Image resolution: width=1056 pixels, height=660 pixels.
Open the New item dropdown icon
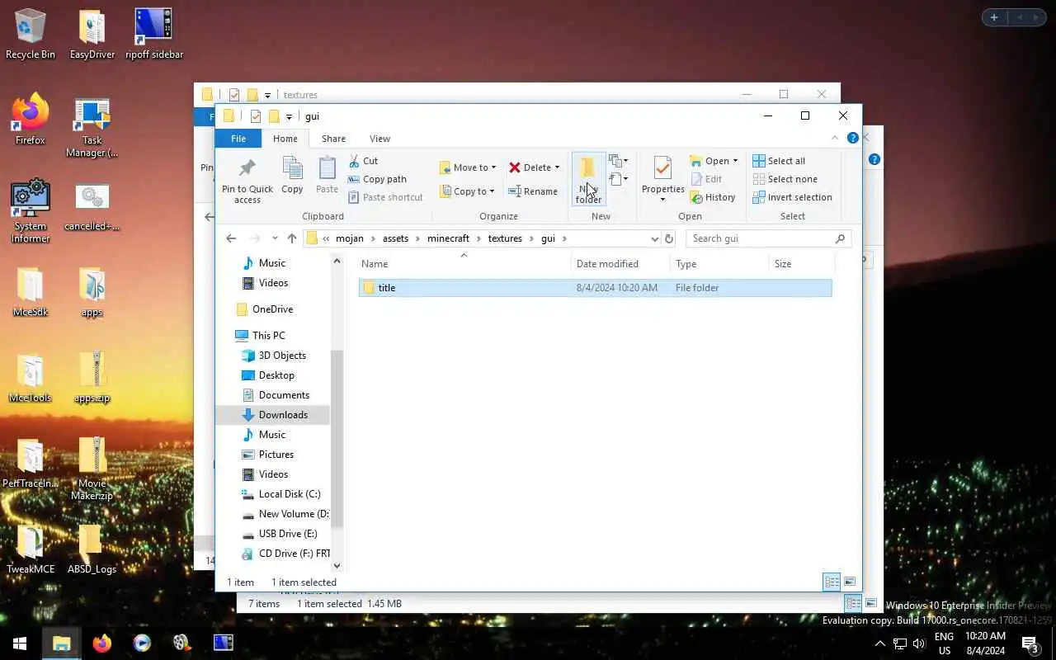[x=618, y=161]
